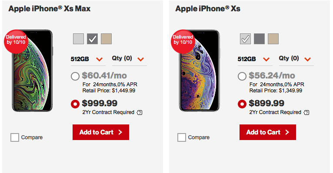The width and height of the screenshot is (333, 173).
Task: Expand the Qty (0) dropdown for iPhone Xs
Action: 296,59
